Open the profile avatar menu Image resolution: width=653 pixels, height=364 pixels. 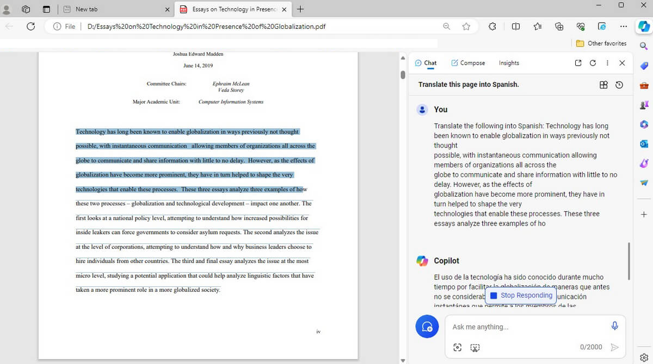pyautogui.click(x=7, y=9)
